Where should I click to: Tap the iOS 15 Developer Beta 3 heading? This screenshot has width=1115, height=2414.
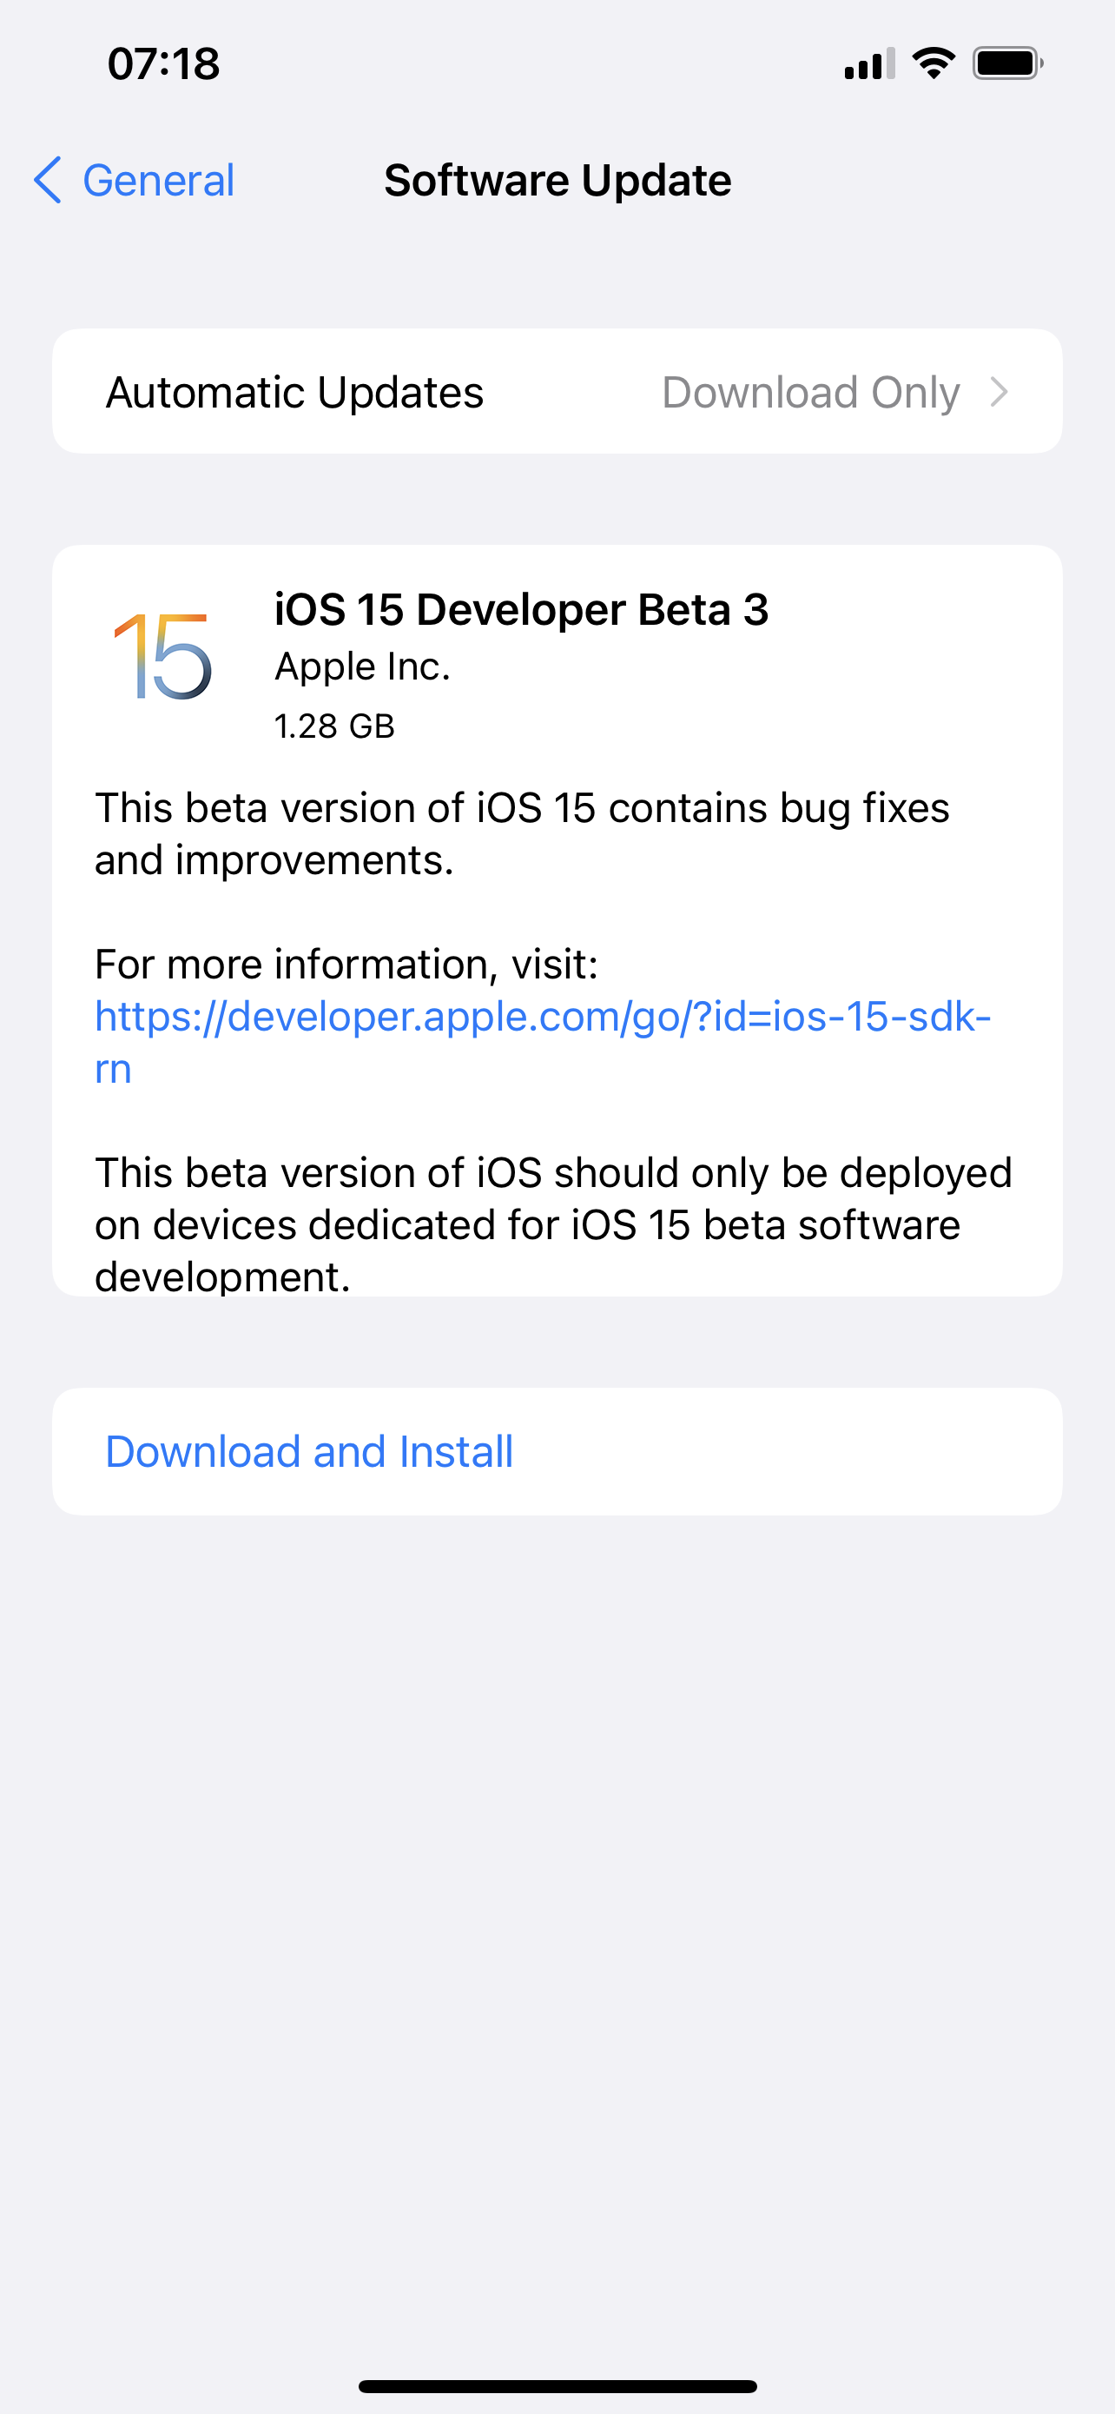(520, 609)
